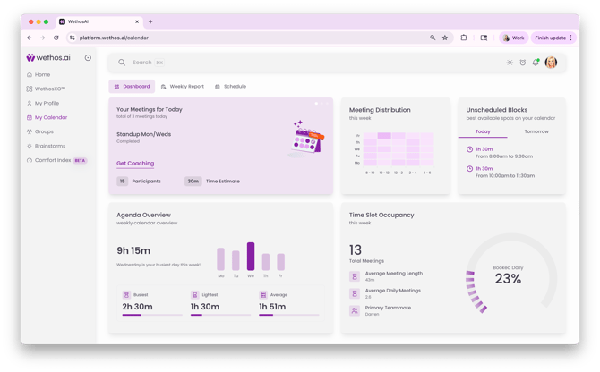Click the Finish update button
The width and height of the screenshot is (600, 372).
point(553,38)
